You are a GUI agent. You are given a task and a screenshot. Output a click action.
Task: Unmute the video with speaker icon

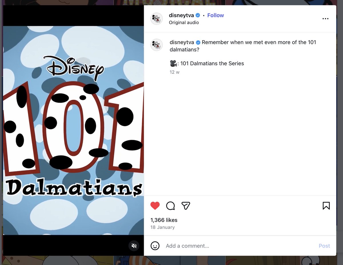(x=134, y=246)
